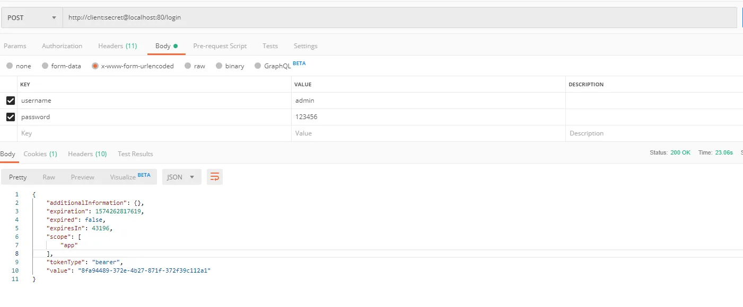Open the POST method dropdown
This screenshot has height=307, width=743.
pyautogui.click(x=32, y=17)
